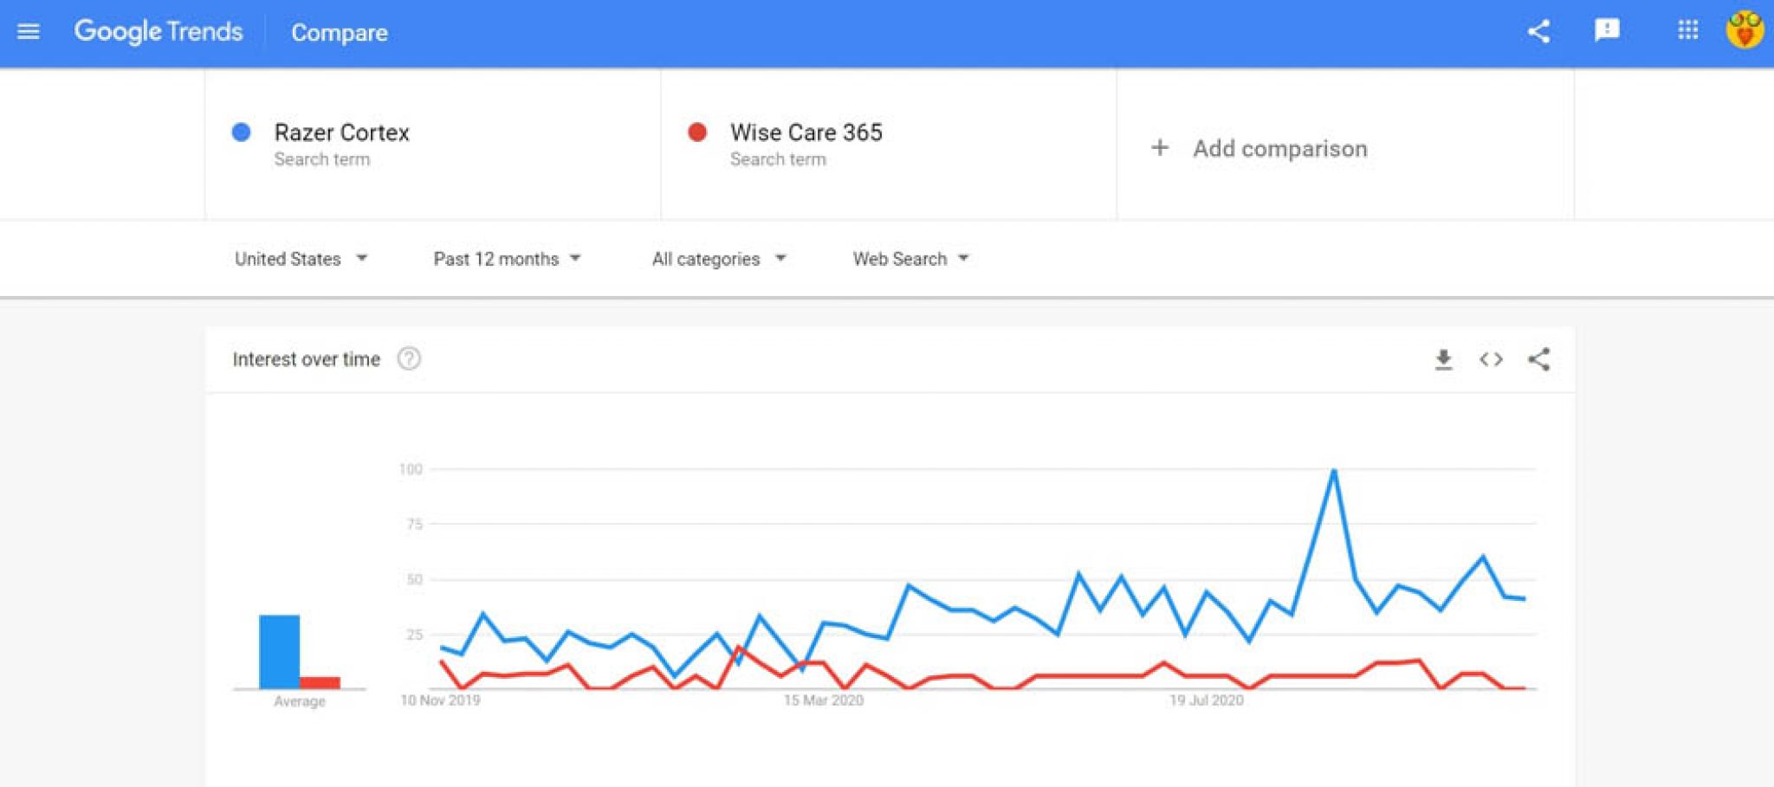Viewport: 1774px width, 787px height.
Task: Open the Interest over time help icon
Action: [x=409, y=358]
